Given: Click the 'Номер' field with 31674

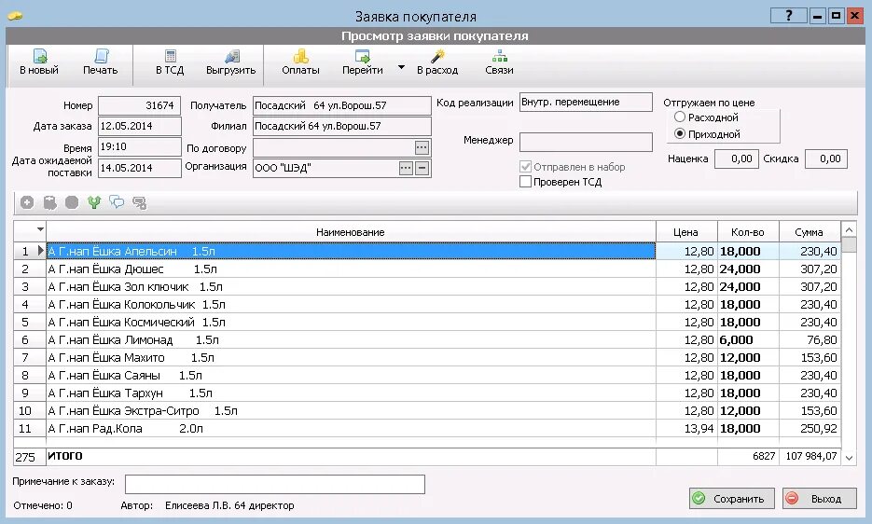Looking at the screenshot, I should click(140, 105).
